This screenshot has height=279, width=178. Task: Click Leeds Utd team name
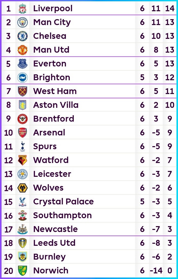pyautogui.click(x=54, y=243)
